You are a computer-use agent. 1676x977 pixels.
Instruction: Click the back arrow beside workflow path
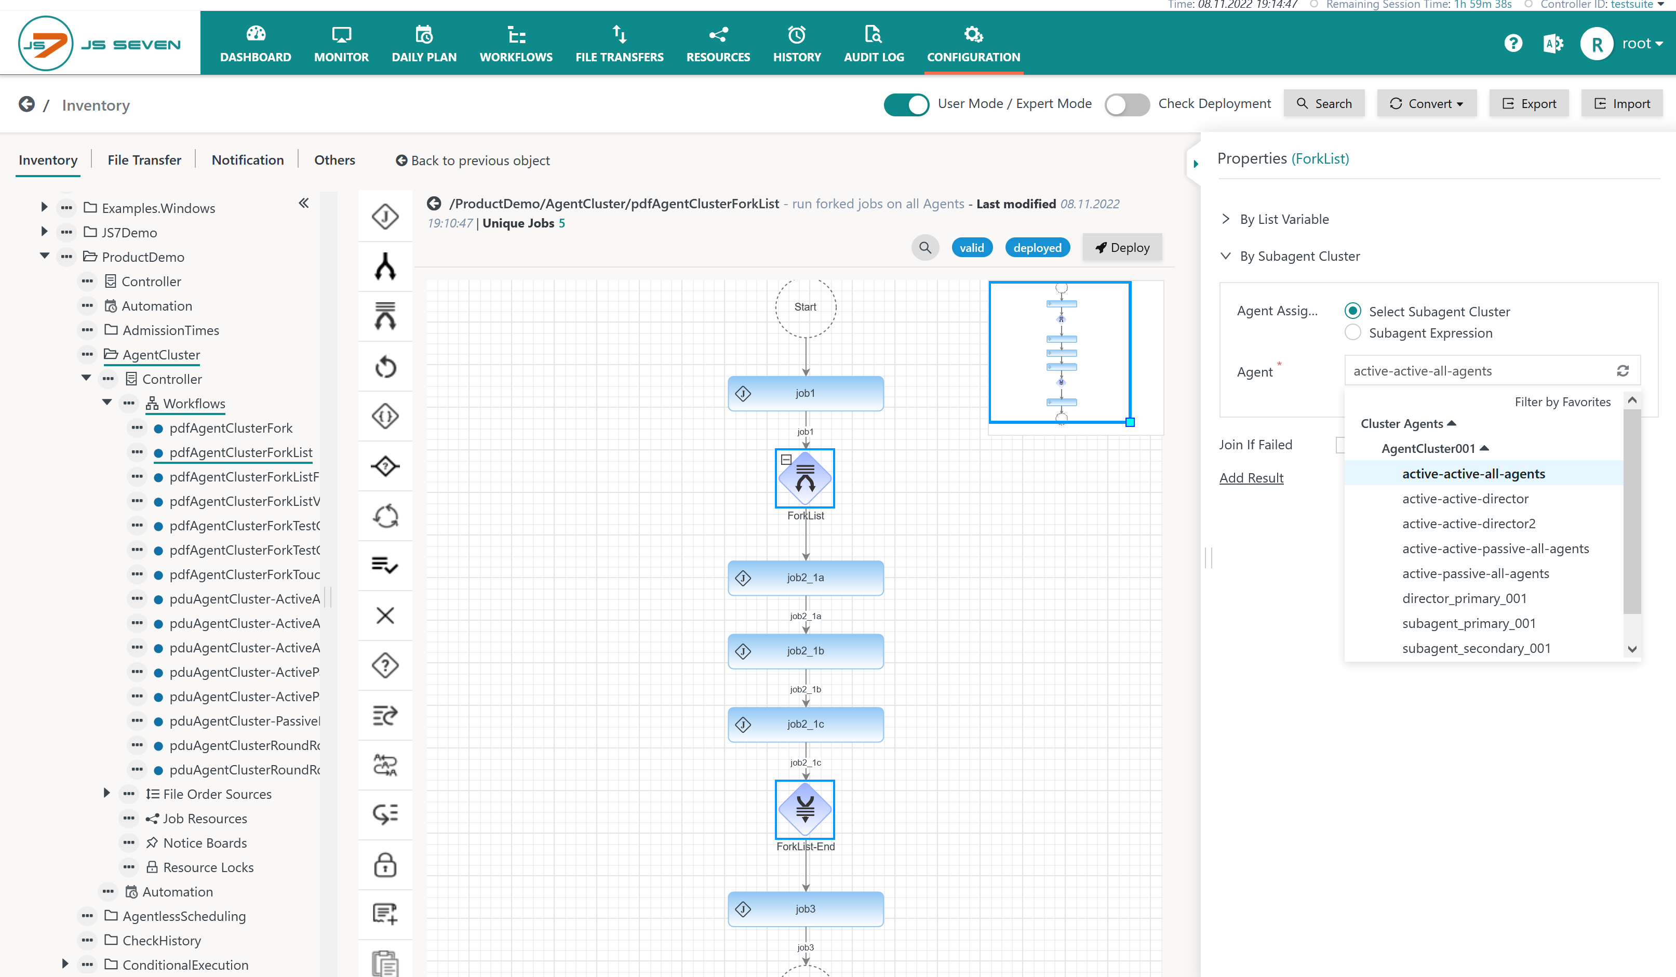click(434, 204)
